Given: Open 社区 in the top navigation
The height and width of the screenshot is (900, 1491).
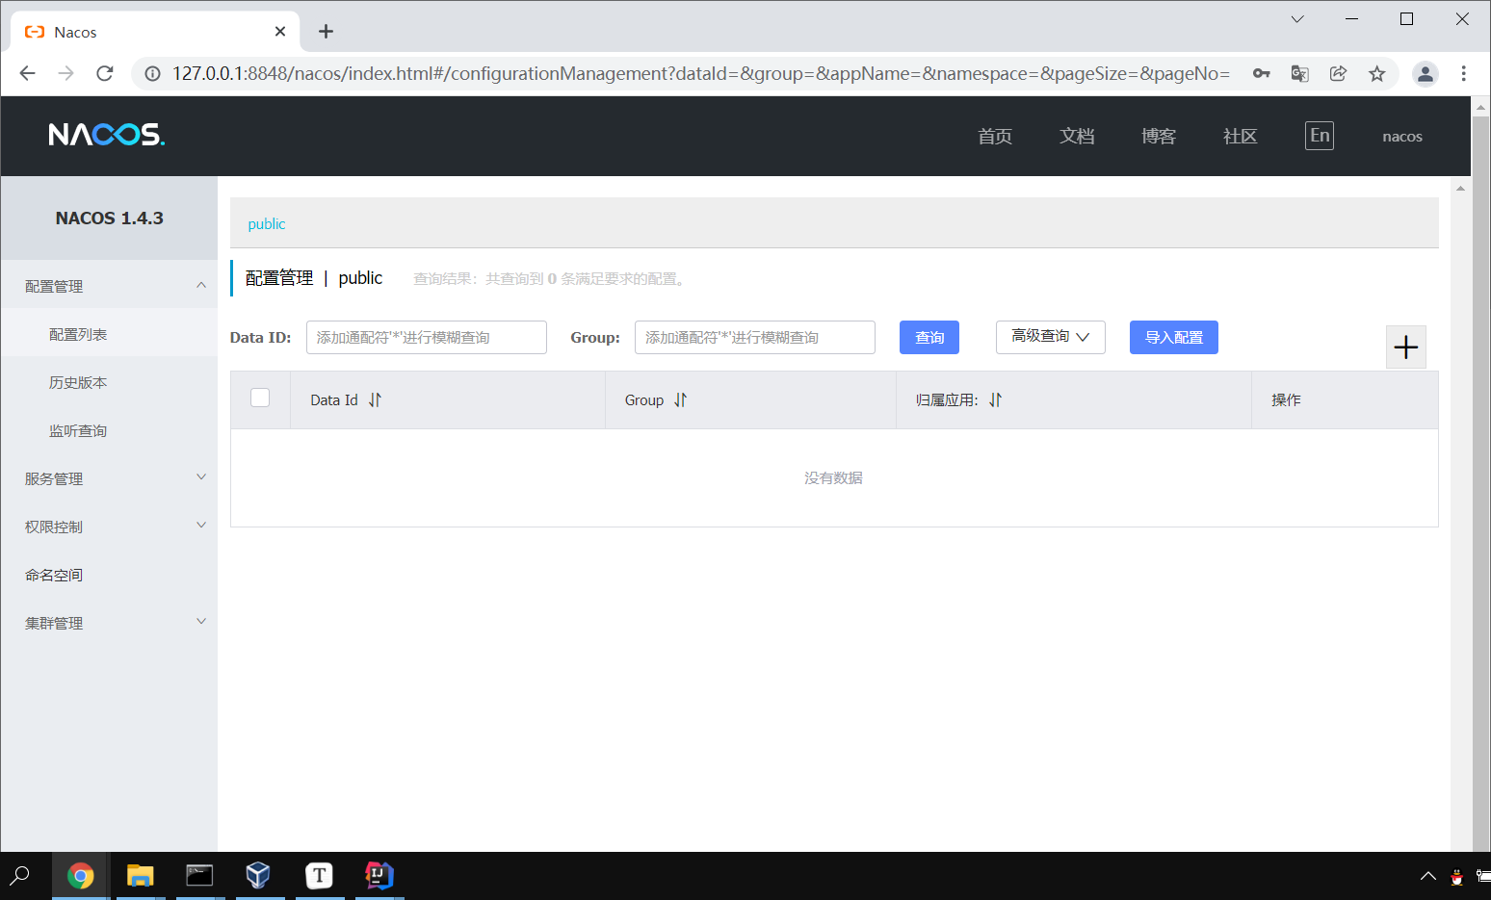Looking at the screenshot, I should [1241, 137].
